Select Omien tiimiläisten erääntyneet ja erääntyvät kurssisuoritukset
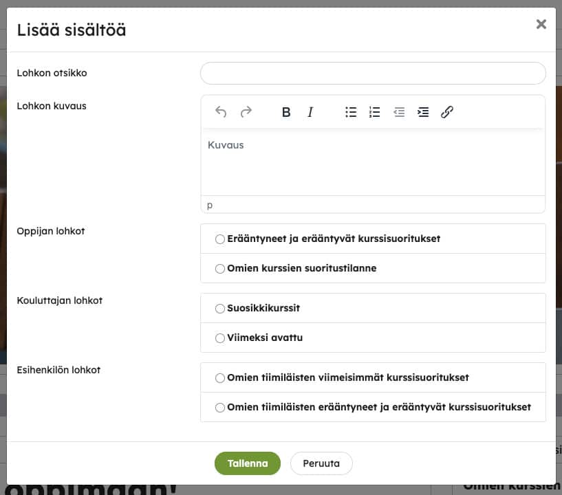562x495 pixels. click(x=219, y=408)
